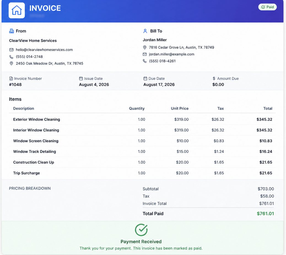Select Exterior Window Cleaning row description
The image size is (286, 255).
[x=36, y=119]
